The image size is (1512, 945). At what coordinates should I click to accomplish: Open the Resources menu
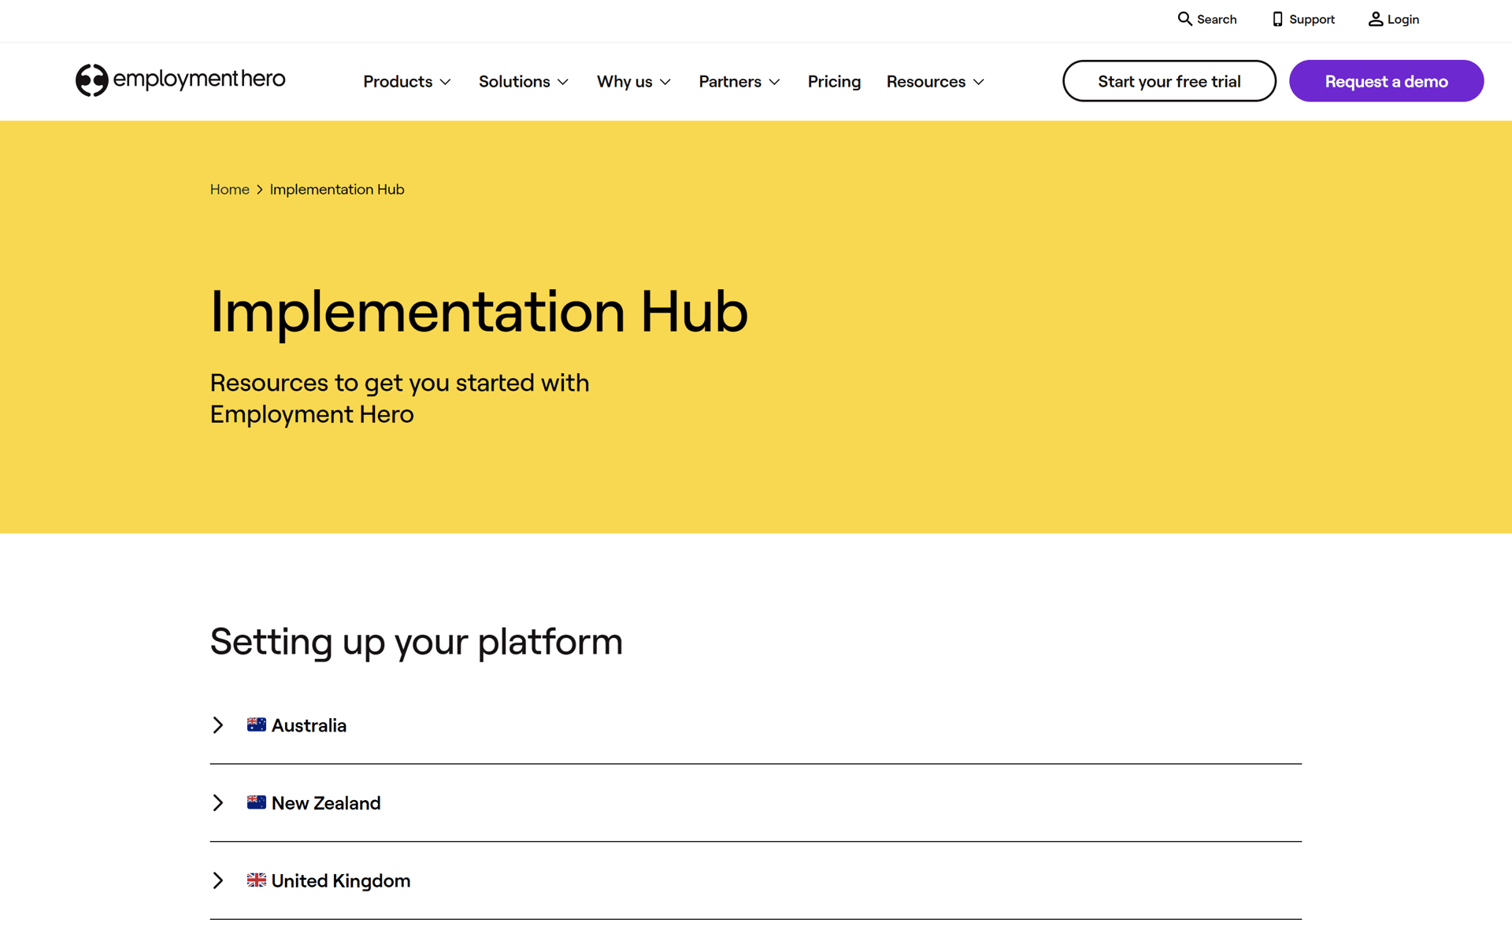point(936,81)
